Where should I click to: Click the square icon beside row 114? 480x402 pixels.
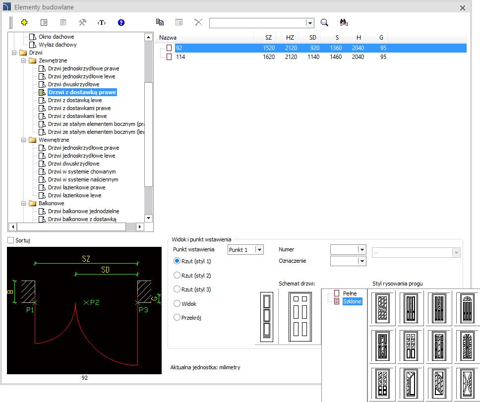pyautogui.click(x=169, y=57)
